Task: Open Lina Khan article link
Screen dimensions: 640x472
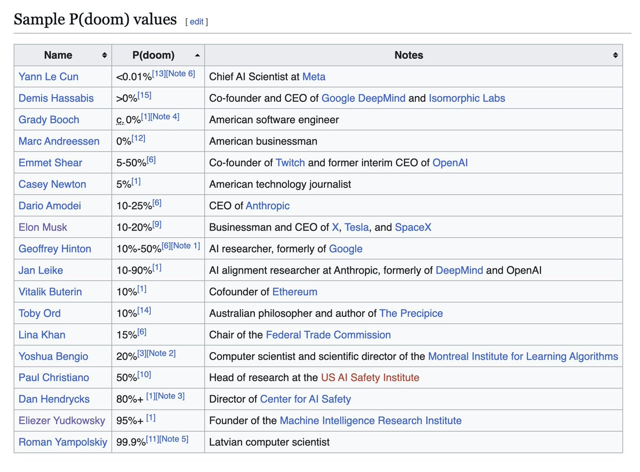Action: (42, 335)
